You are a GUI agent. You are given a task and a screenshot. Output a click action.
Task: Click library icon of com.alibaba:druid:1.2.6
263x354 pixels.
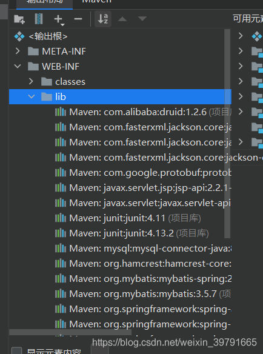(61, 112)
